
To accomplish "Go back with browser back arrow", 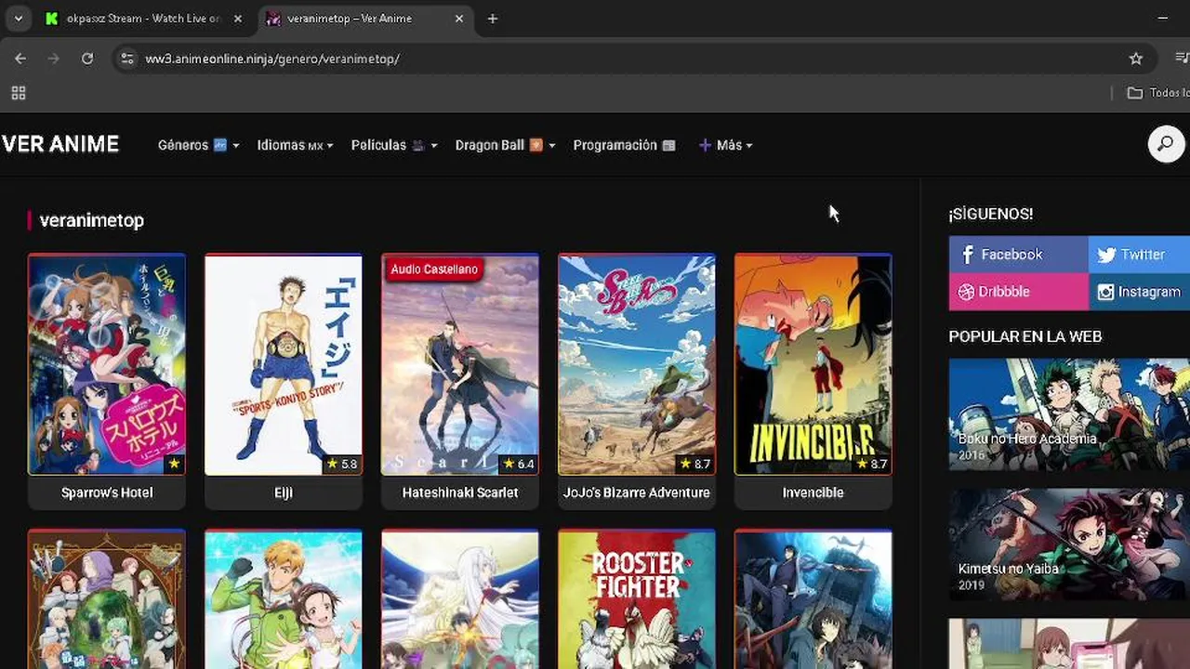I will pos(20,59).
